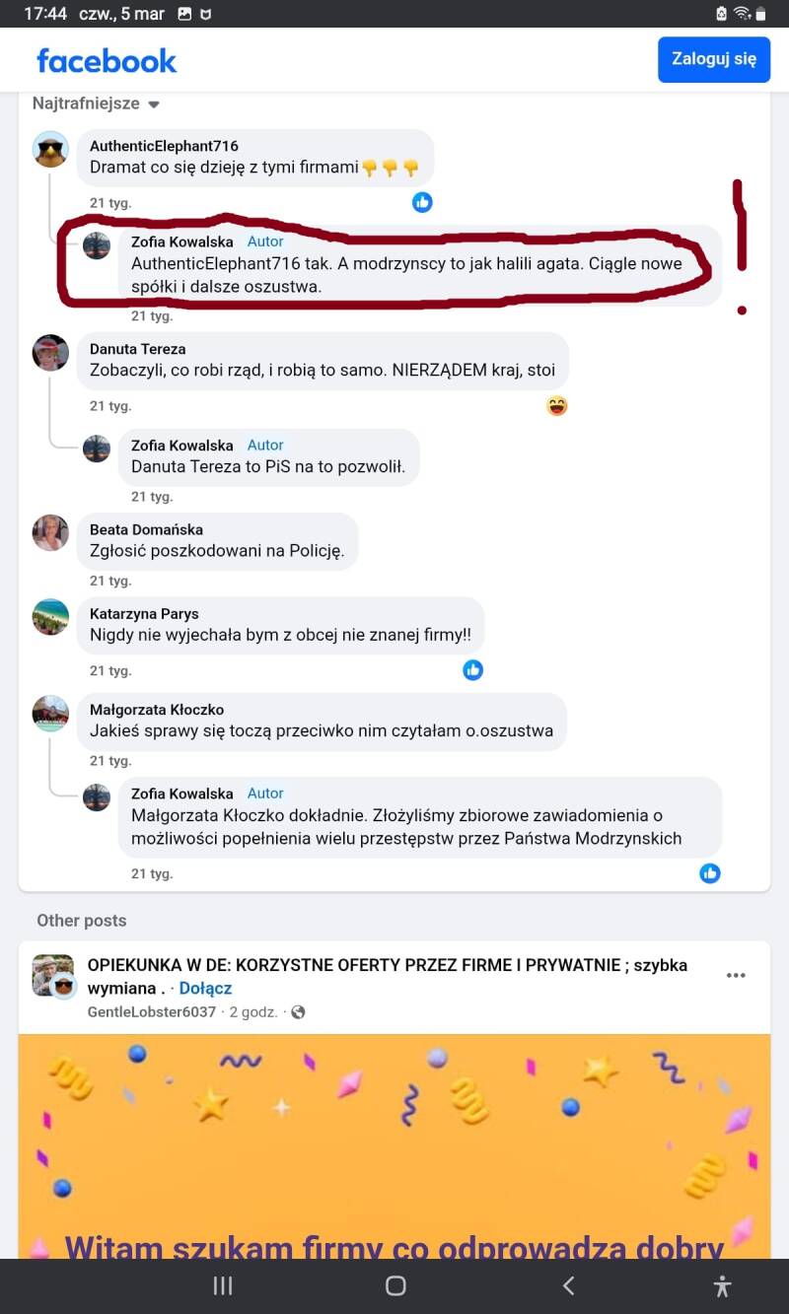This screenshot has height=1314, width=789.
Task: Open Beata Domańska's profile avatar
Action: (x=50, y=533)
